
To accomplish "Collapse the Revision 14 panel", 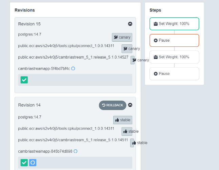I will click(x=130, y=105).
